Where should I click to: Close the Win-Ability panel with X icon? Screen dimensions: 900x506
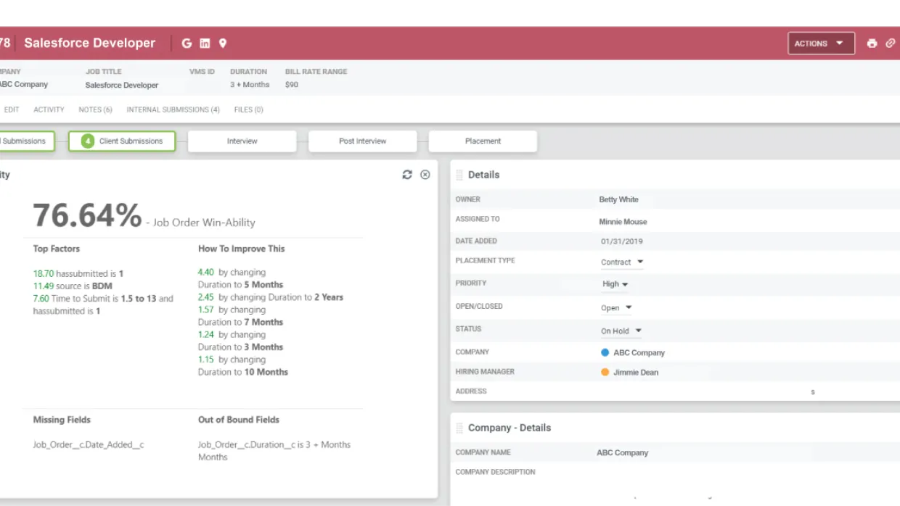click(425, 175)
